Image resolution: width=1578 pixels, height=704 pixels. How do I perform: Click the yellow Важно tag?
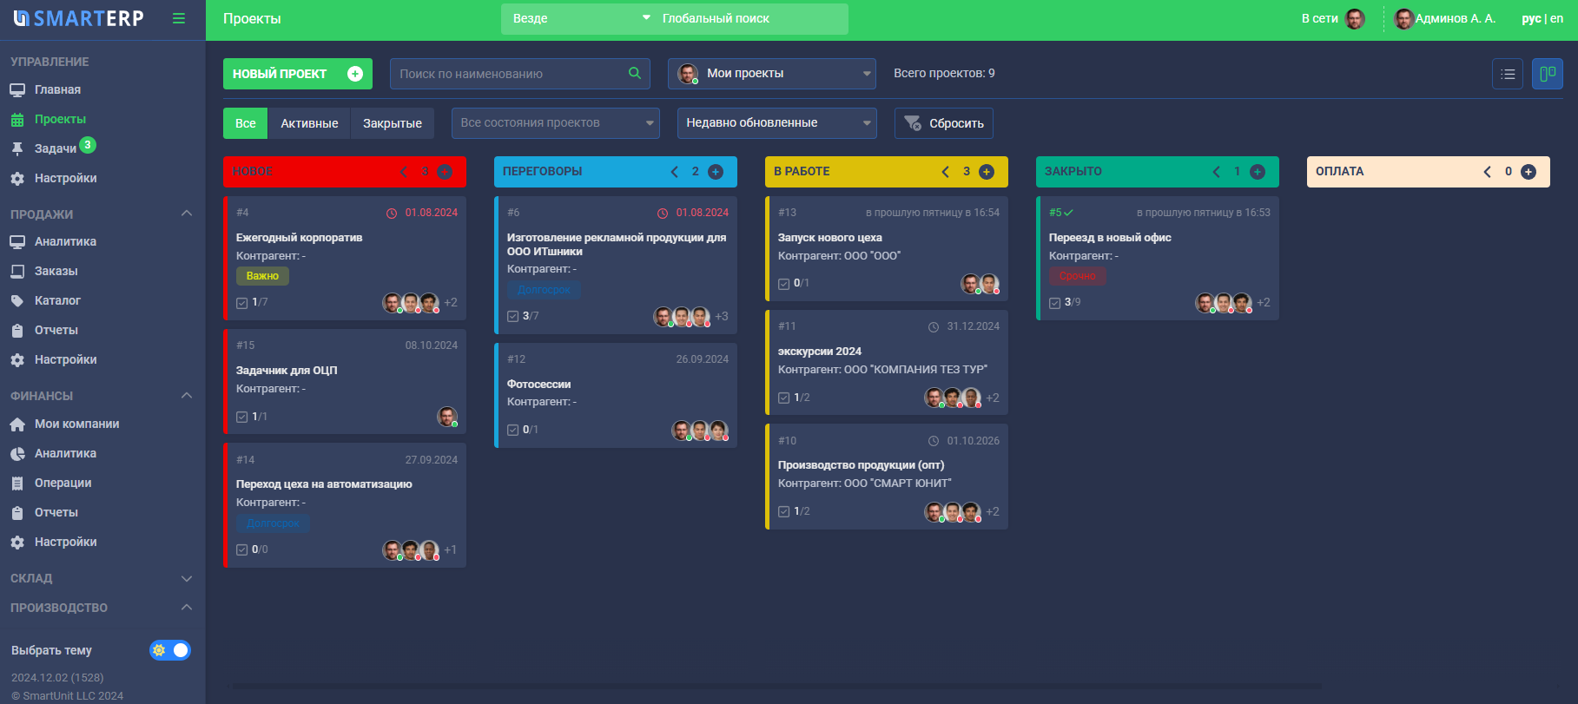262,276
